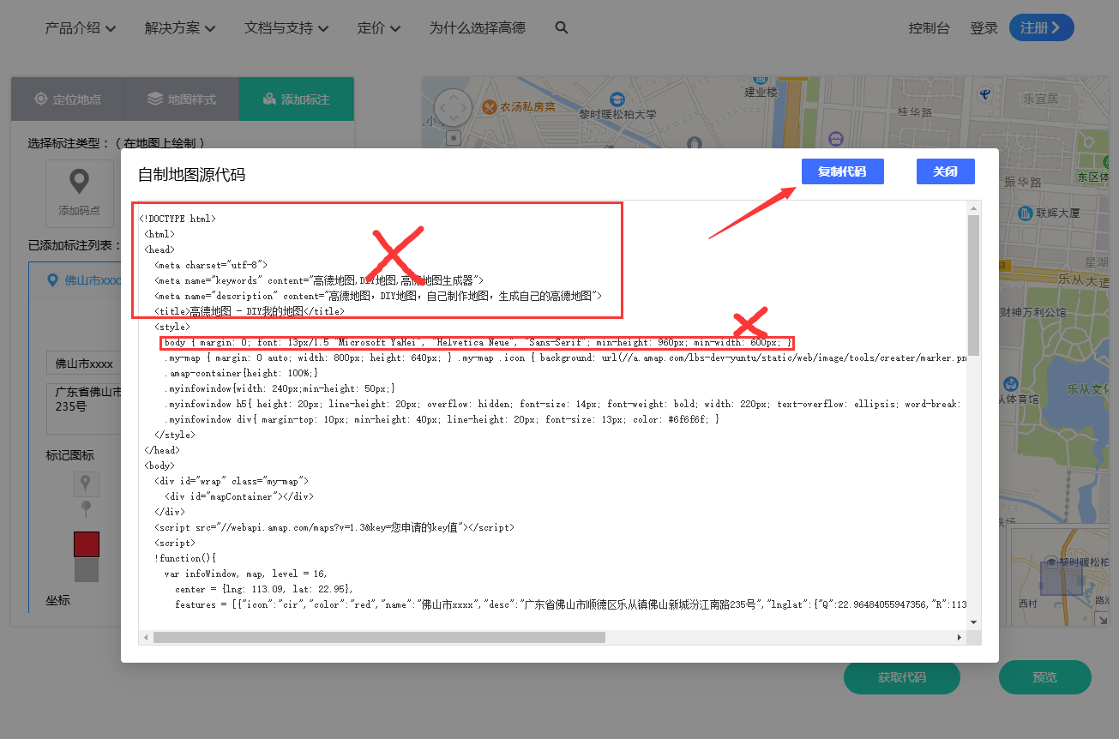Pick the gray color swatch
1119x739 pixels.
87,570
